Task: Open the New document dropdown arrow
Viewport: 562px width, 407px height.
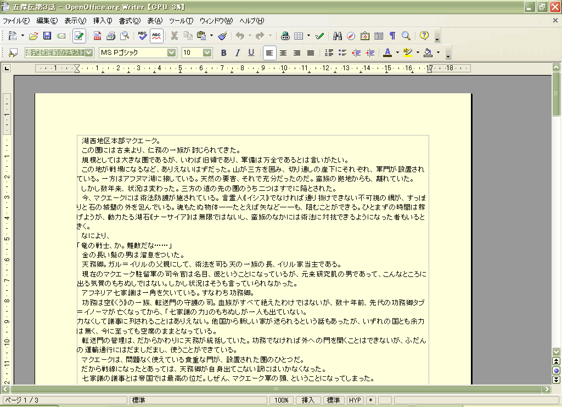Action: point(23,36)
